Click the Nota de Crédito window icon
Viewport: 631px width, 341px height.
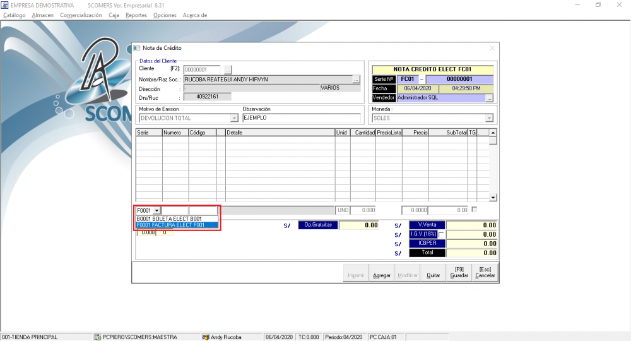(137, 48)
